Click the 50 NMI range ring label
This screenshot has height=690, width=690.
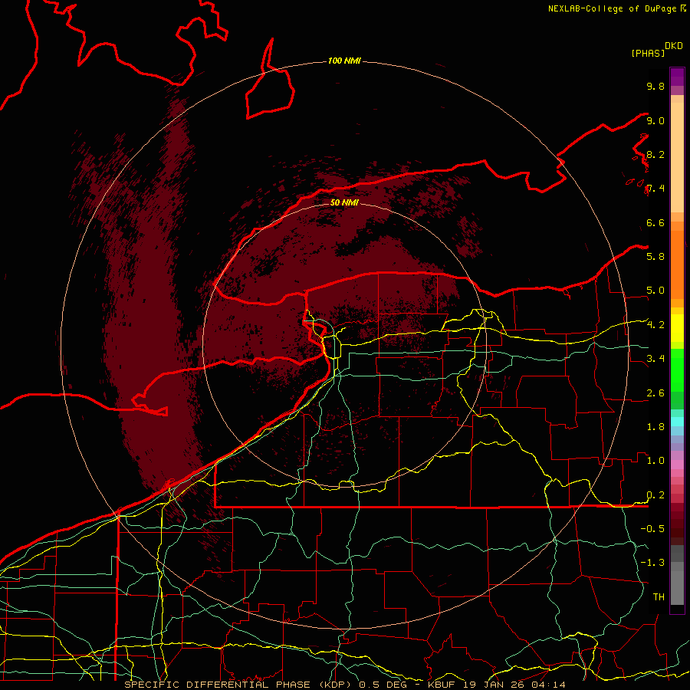[344, 203]
